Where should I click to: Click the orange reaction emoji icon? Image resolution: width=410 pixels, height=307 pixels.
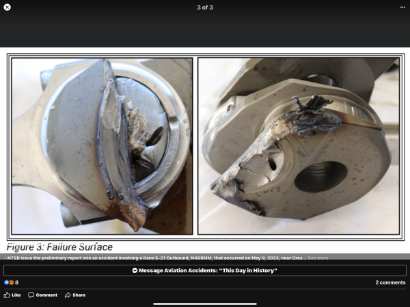pos(11,282)
